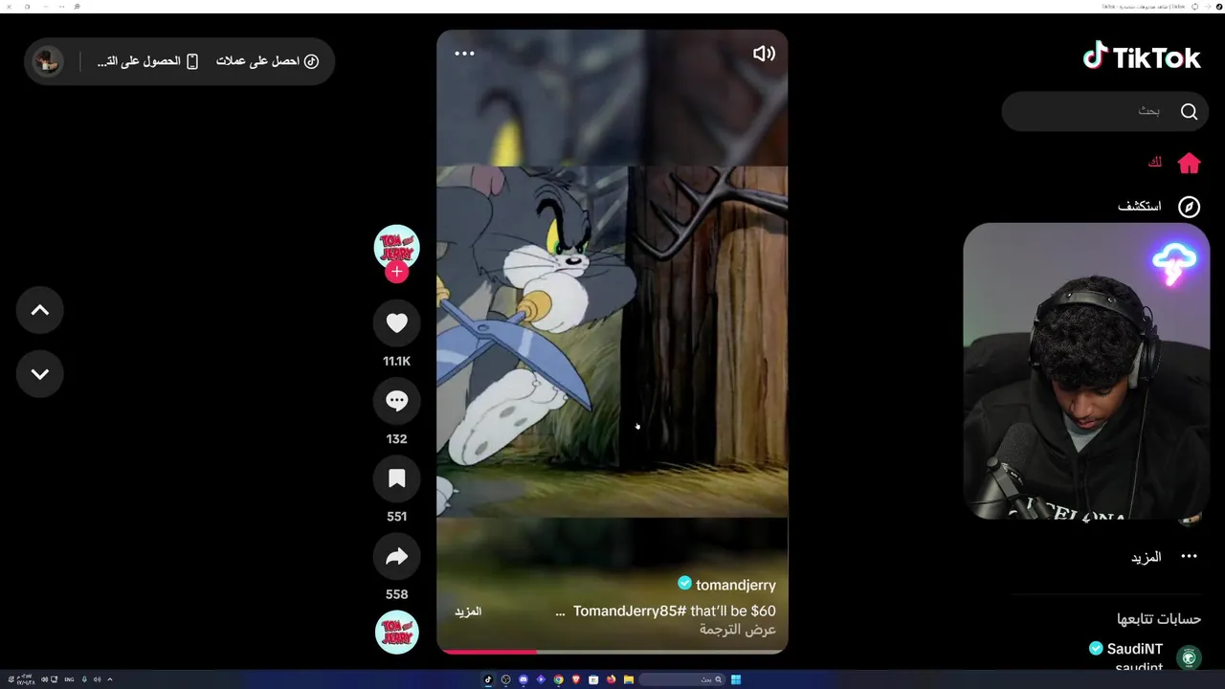Open File Explorer from the taskbar
The height and width of the screenshot is (689, 1225).
629,679
